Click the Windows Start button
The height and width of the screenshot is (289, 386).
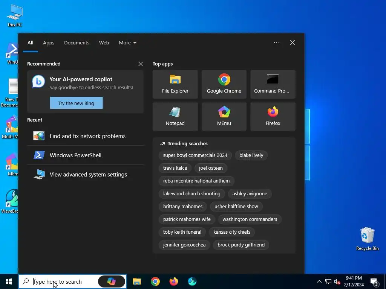click(9, 281)
